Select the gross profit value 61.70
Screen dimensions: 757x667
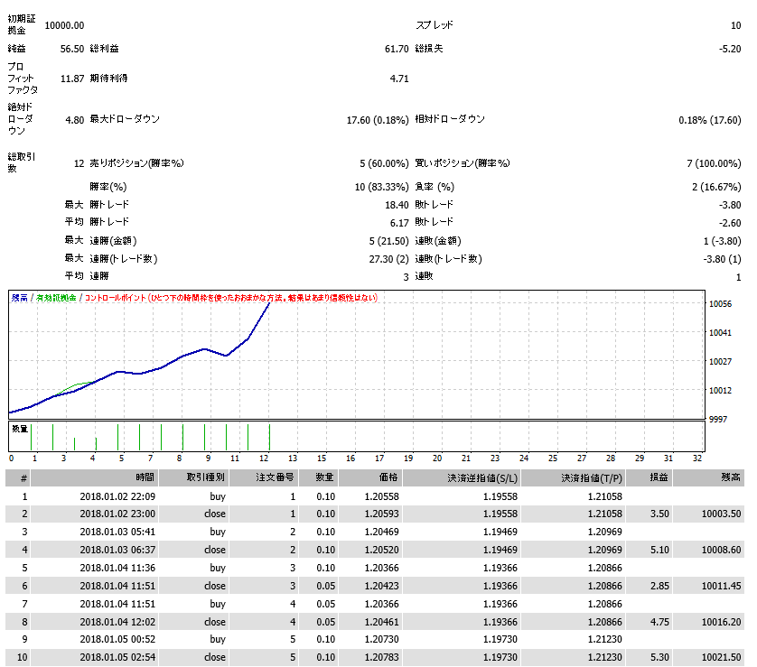397,49
